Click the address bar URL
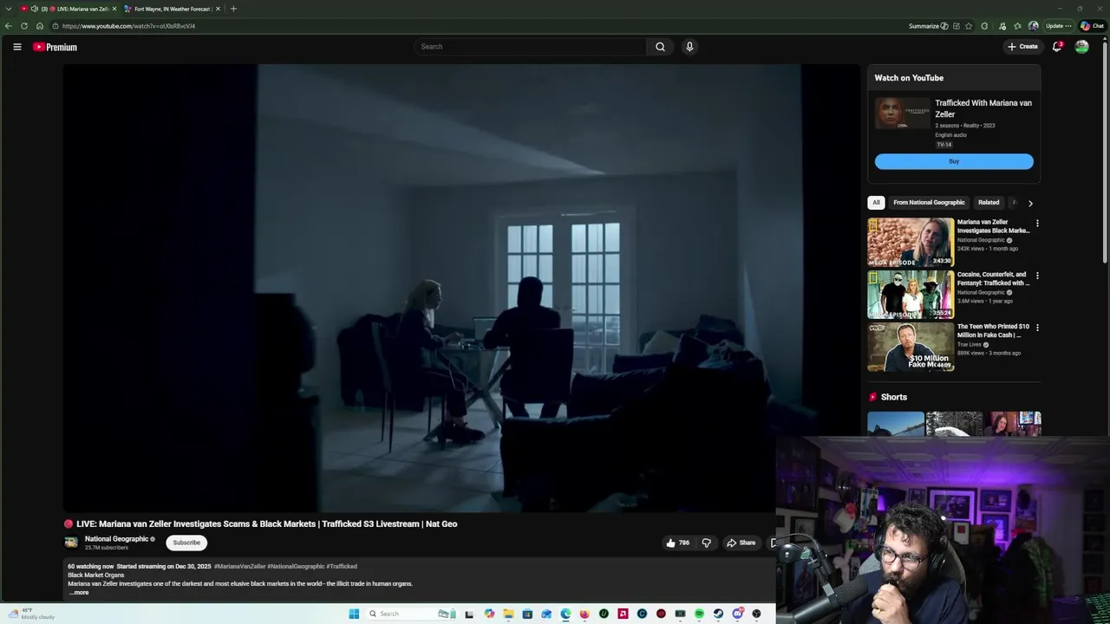This screenshot has width=1110, height=624. [x=128, y=26]
